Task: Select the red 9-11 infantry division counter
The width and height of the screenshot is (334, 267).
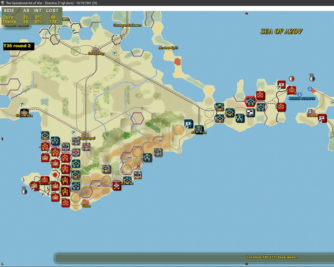Action: [x=55, y=152]
